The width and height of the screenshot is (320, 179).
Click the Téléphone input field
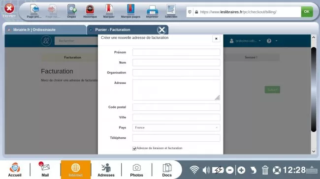(x=176, y=138)
